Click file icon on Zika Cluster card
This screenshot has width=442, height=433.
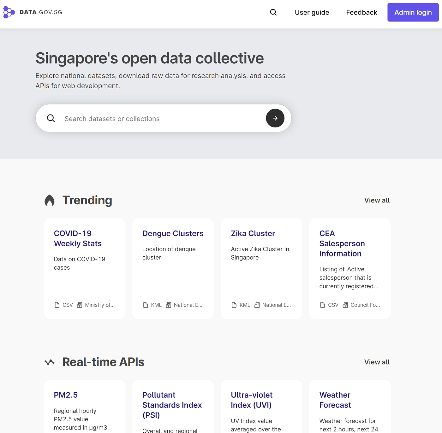click(x=234, y=305)
